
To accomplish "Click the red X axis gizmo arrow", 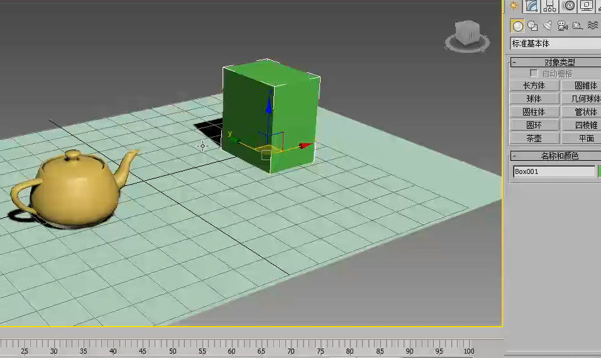I will point(306,146).
